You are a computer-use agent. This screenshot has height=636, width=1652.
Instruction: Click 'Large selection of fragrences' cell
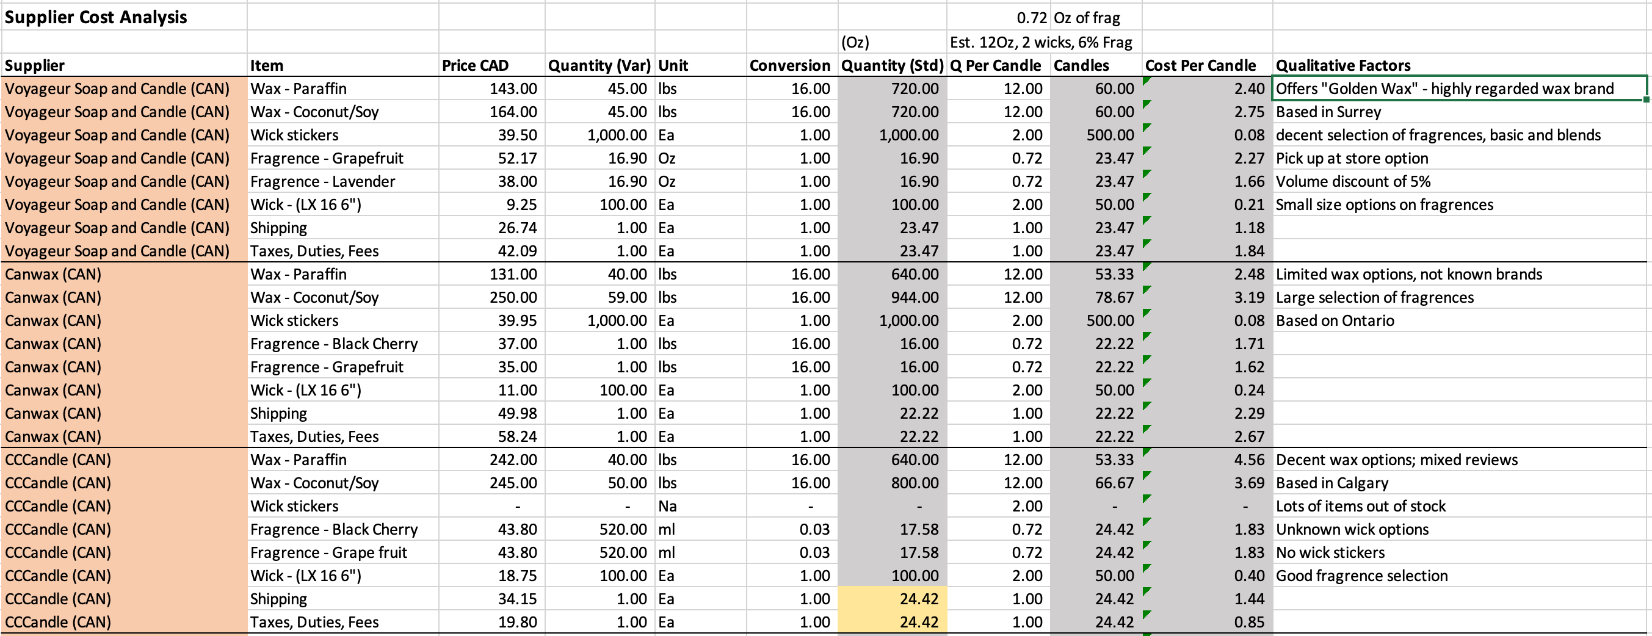point(1459,297)
